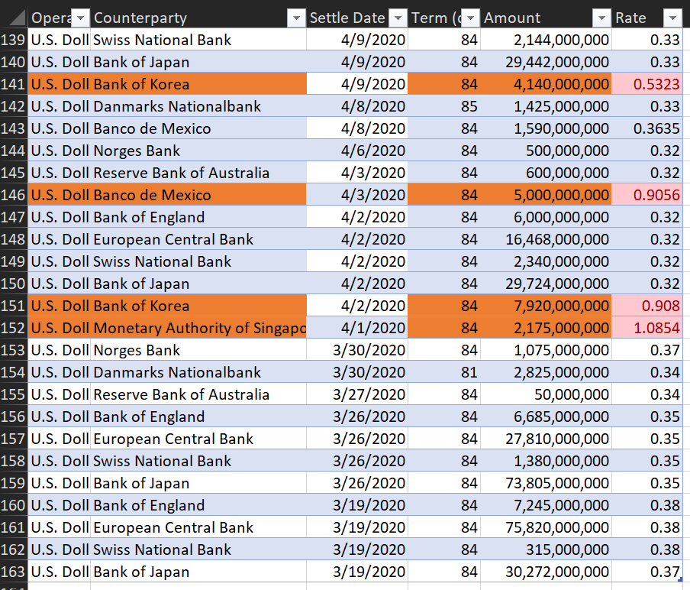Select Swiss National Bank cell in row 139
Viewport: 690px width, 590px height.
point(198,40)
